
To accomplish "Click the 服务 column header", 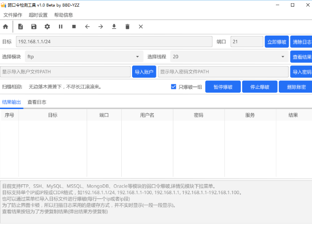I will point(250,115).
